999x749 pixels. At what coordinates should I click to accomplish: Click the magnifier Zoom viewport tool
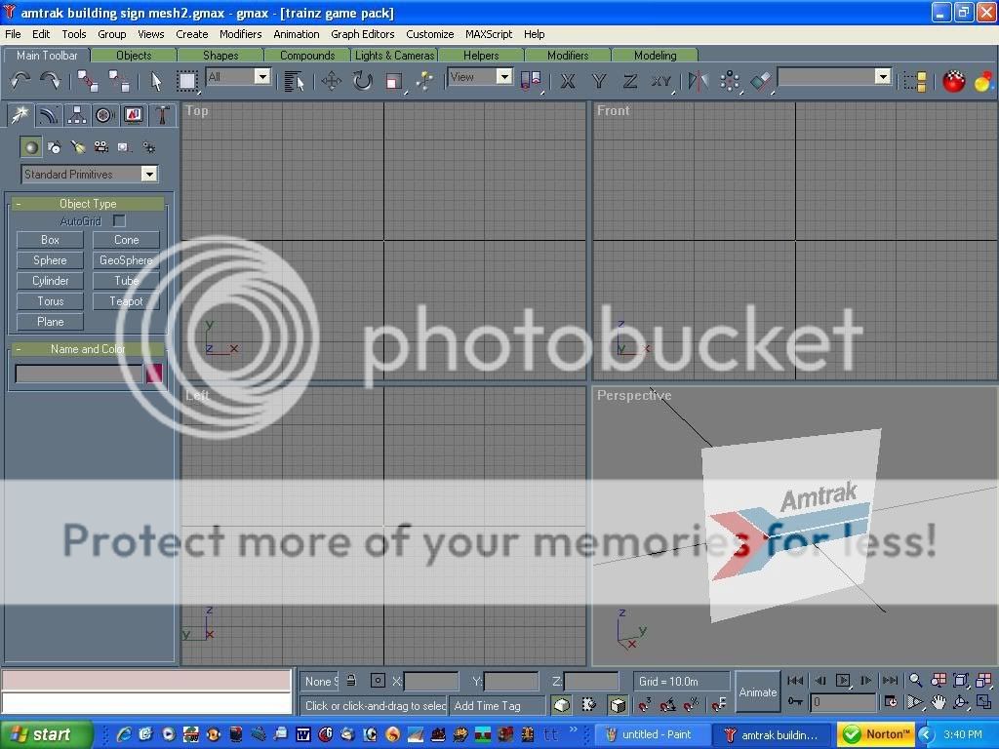915,680
